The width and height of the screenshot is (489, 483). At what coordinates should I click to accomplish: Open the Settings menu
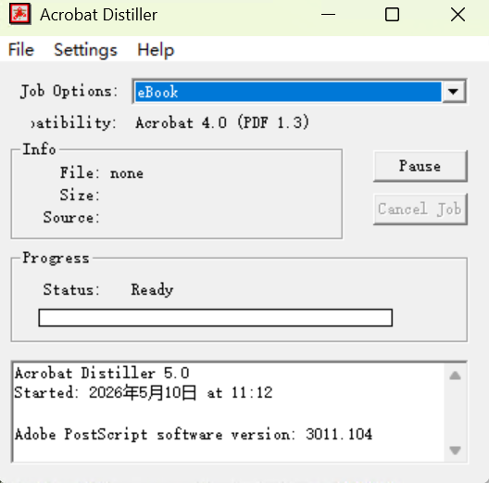pyautogui.click(x=85, y=50)
